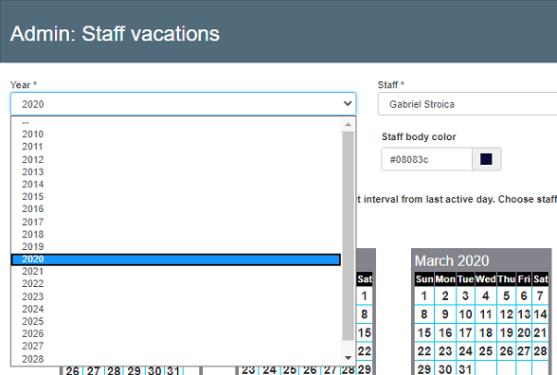Click the dropdown list scrollbar thumb
The image size is (557, 375).
point(349,236)
